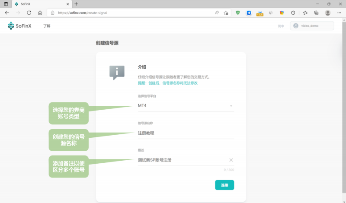This screenshot has width=346, height=203.
Task: Open the gray circular extension icon
Action: (x=271, y=13)
